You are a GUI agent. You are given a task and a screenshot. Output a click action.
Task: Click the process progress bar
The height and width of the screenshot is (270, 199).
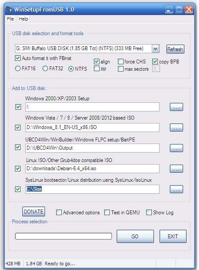pos(63,236)
